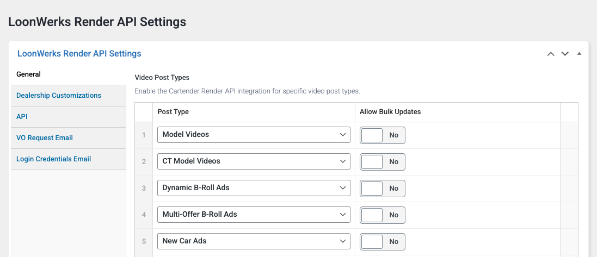Move settings panel down with arrow icon
The height and width of the screenshot is (257, 597).
click(x=565, y=54)
